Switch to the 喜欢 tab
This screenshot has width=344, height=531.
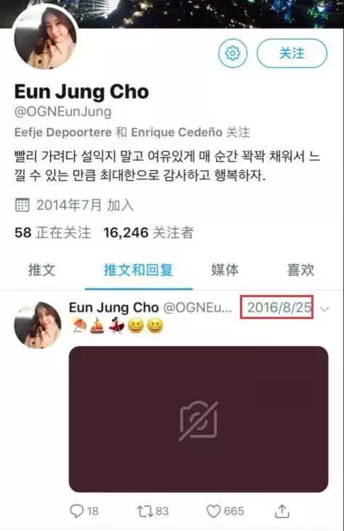(x=300, y=270)
